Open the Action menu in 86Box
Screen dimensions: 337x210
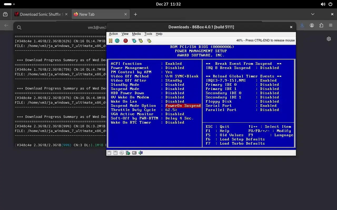pos(113,34)
